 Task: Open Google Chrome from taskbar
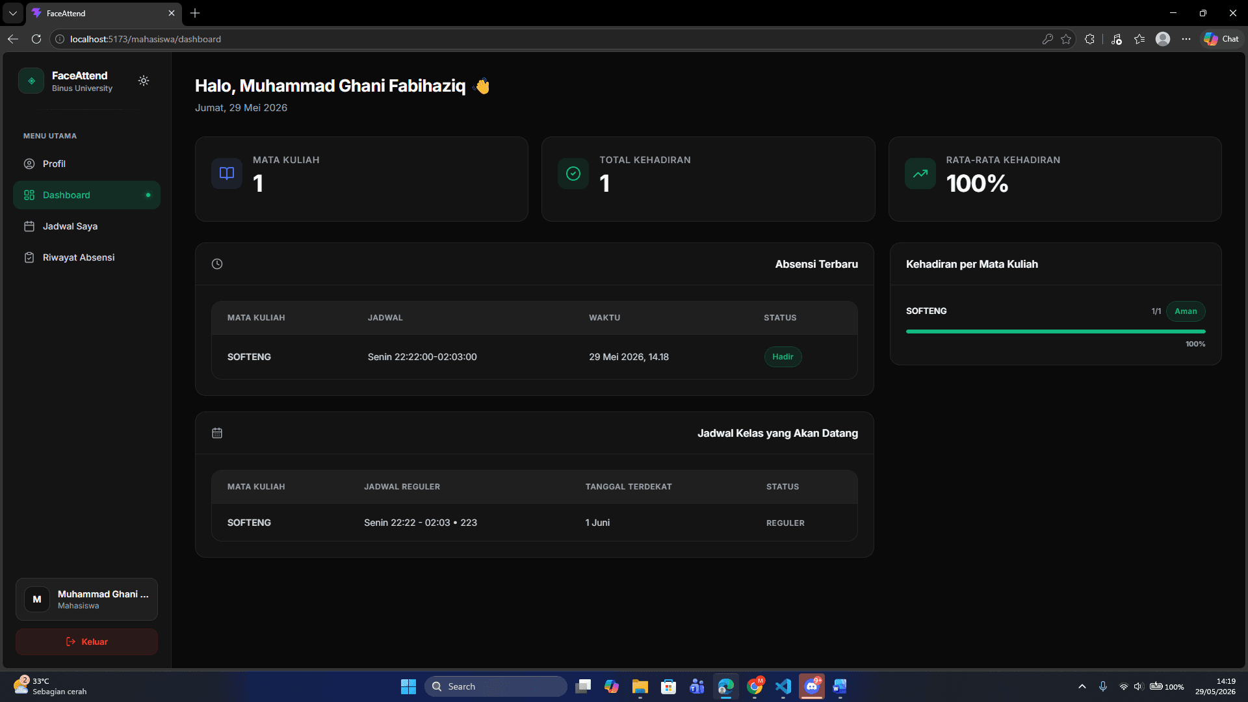[755, 686]
